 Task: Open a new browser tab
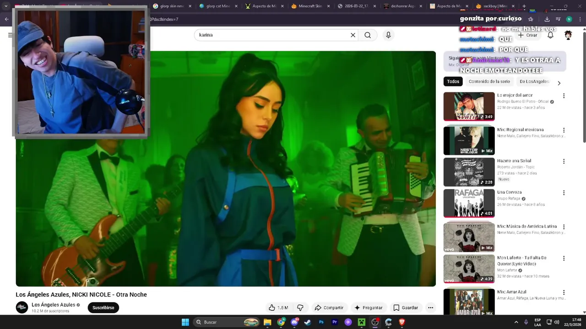[524, 6]
